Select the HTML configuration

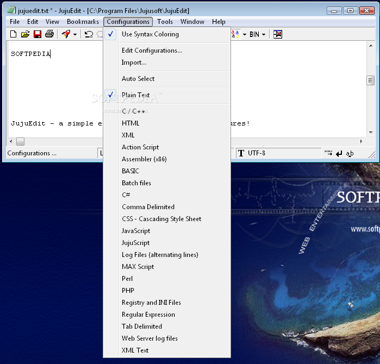[167, 123]
